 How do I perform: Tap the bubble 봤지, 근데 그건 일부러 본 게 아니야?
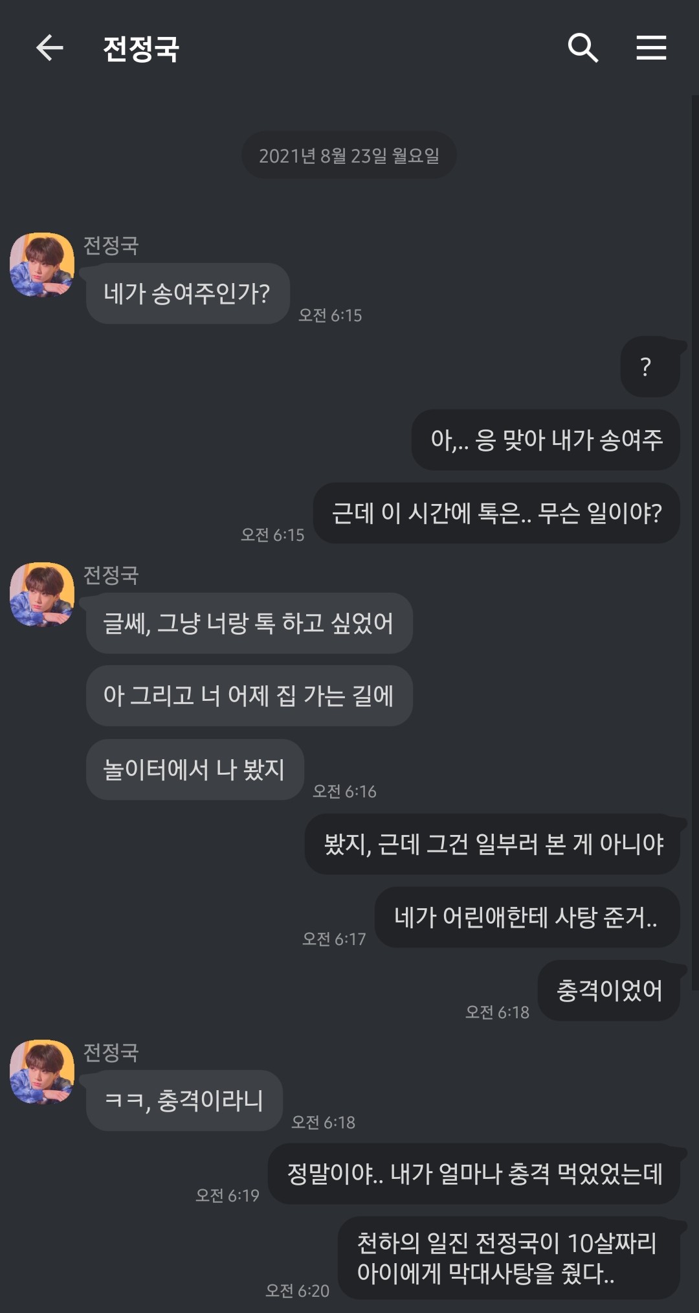[493, 844]
